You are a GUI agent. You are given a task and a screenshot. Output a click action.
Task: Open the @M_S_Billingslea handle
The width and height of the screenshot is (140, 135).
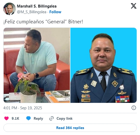coord(32,12)
